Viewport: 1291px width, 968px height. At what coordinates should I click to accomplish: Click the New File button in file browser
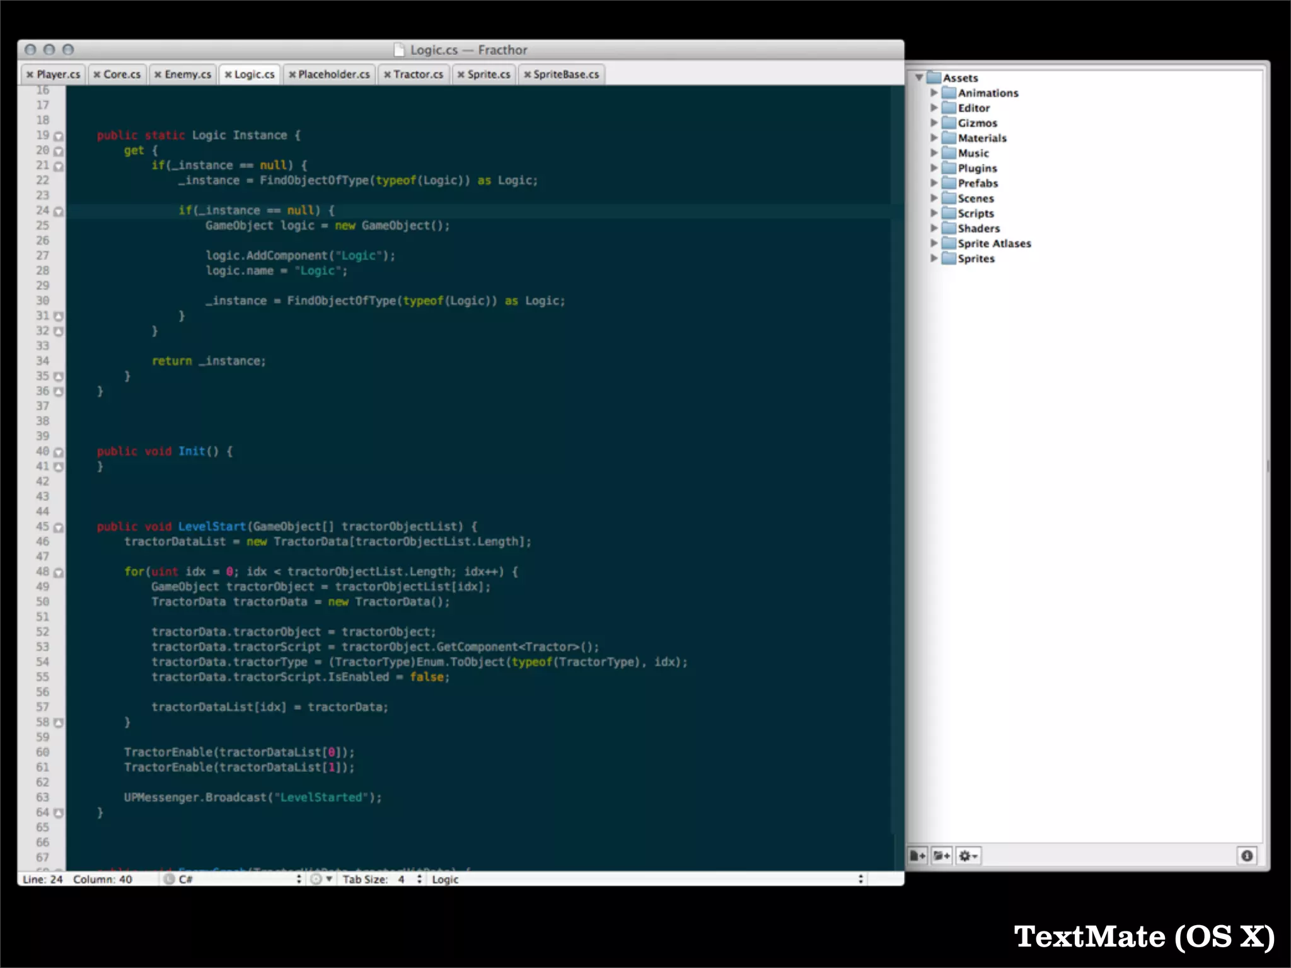pos(917,856)
